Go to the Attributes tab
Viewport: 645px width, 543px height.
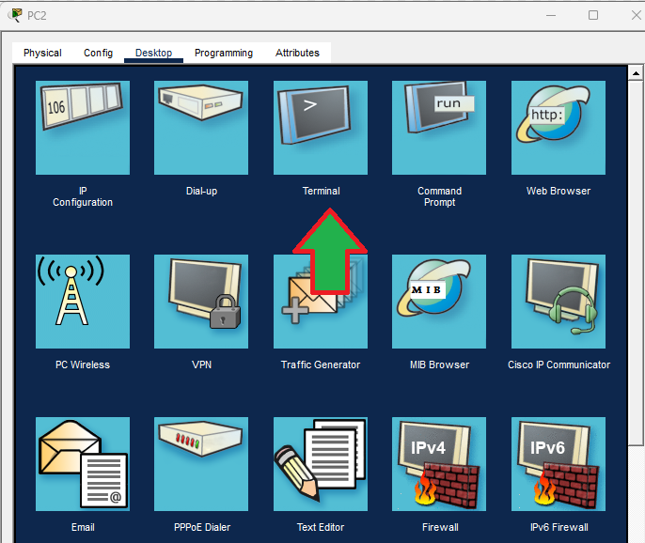tap(297, 53)
